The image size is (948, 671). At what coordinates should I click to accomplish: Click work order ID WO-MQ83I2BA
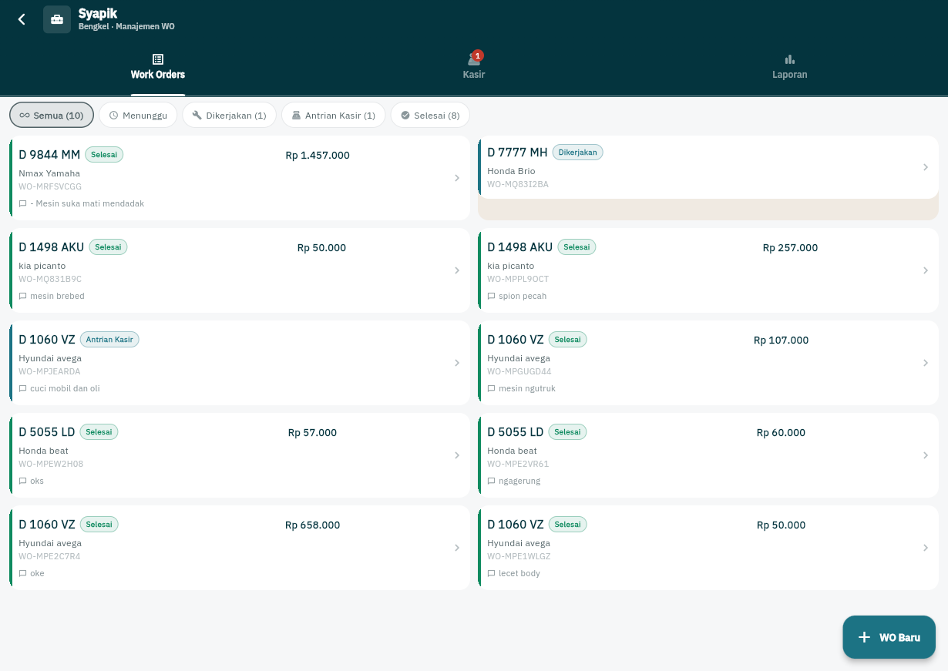(x=518, y=185)
